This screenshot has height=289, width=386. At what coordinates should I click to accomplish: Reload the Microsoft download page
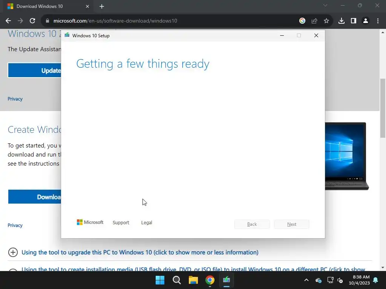point(32,21)
